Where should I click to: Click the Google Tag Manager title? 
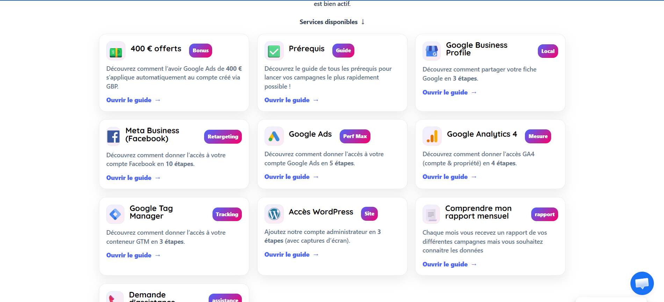[x=151, y=212]
